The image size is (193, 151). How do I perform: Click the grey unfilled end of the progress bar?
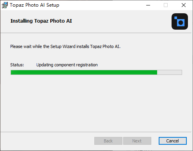[x=170, y=72]
